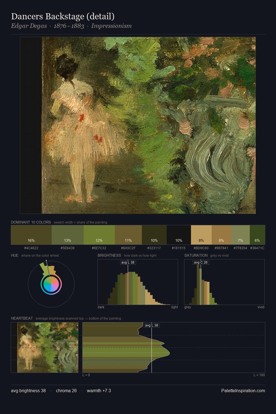This screenshot has width=276, height=414.
Task: Click the 'dark' axis label
Action: click(x=101, y=307)
